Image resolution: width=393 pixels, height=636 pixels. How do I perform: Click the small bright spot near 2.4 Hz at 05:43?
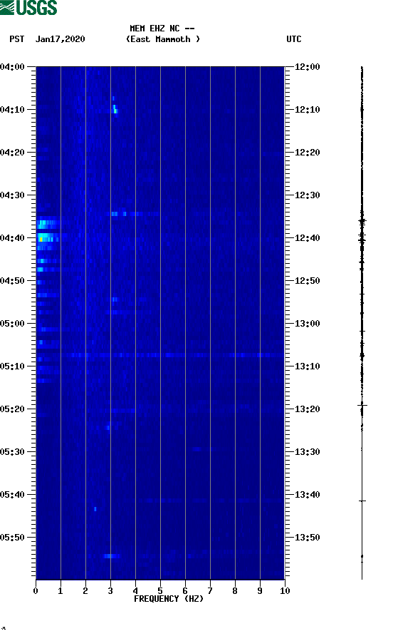(95, 509)
